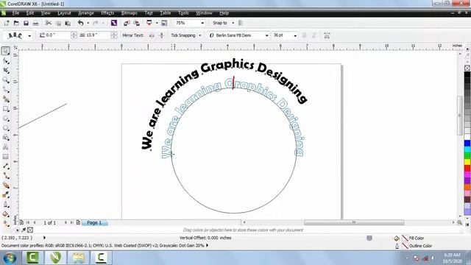Click the Import icon

click(127, 23)
